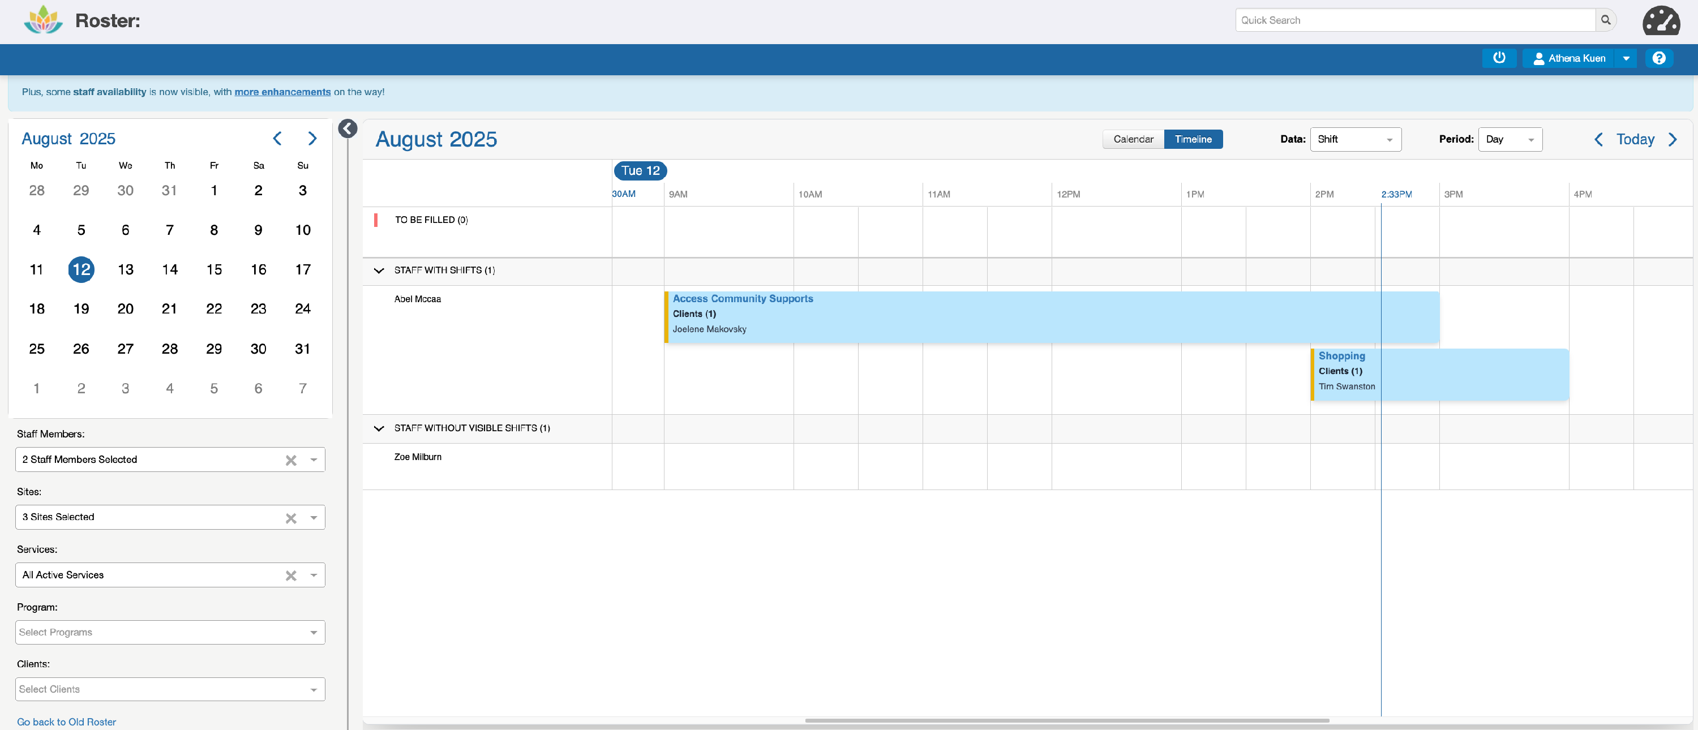
Task: Click the lotus flower app logo
Action: [44, 20]
